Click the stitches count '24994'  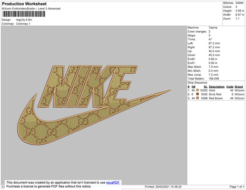[239, 3]
